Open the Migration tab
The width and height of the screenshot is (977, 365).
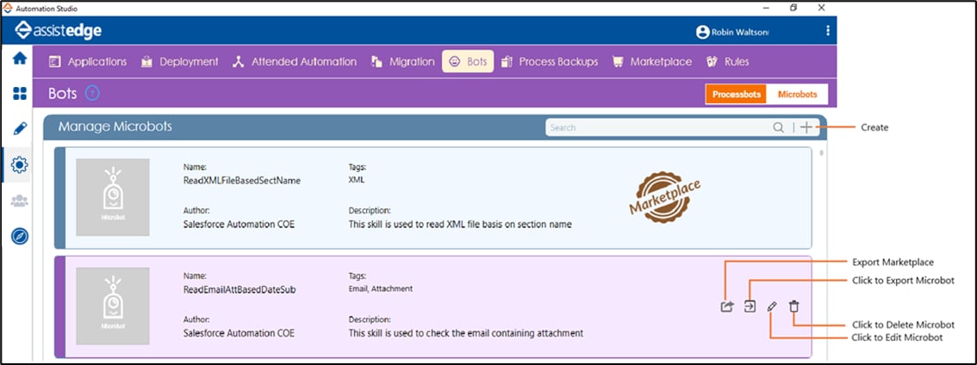402,62
